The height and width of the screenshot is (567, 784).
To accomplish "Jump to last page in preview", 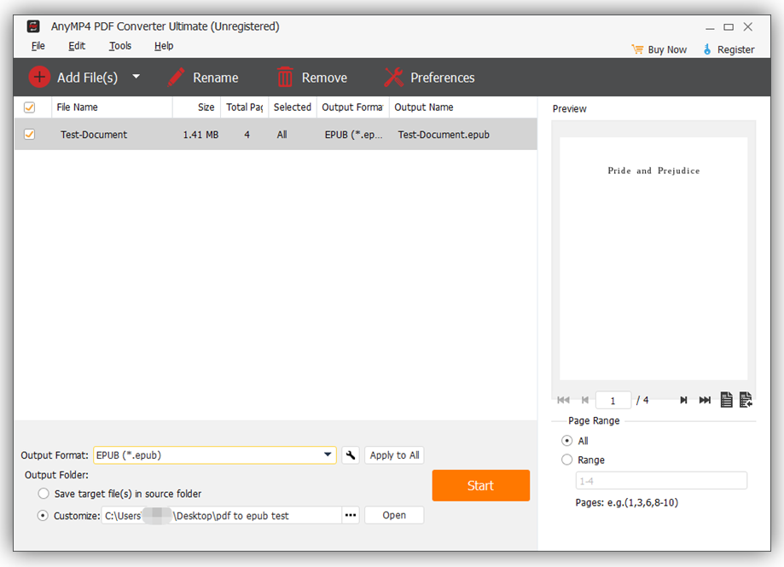I will [705, 400].
